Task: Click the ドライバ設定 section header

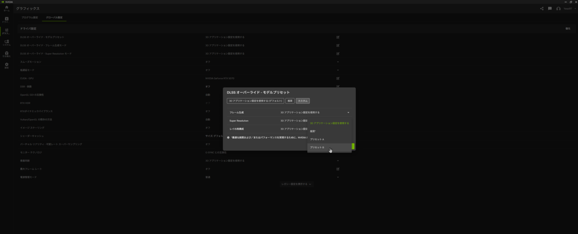Action: [28, 29]
